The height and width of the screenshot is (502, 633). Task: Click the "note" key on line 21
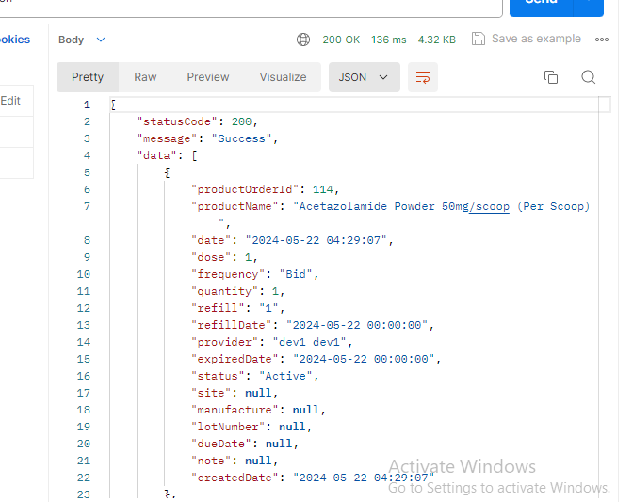point(211,461)
